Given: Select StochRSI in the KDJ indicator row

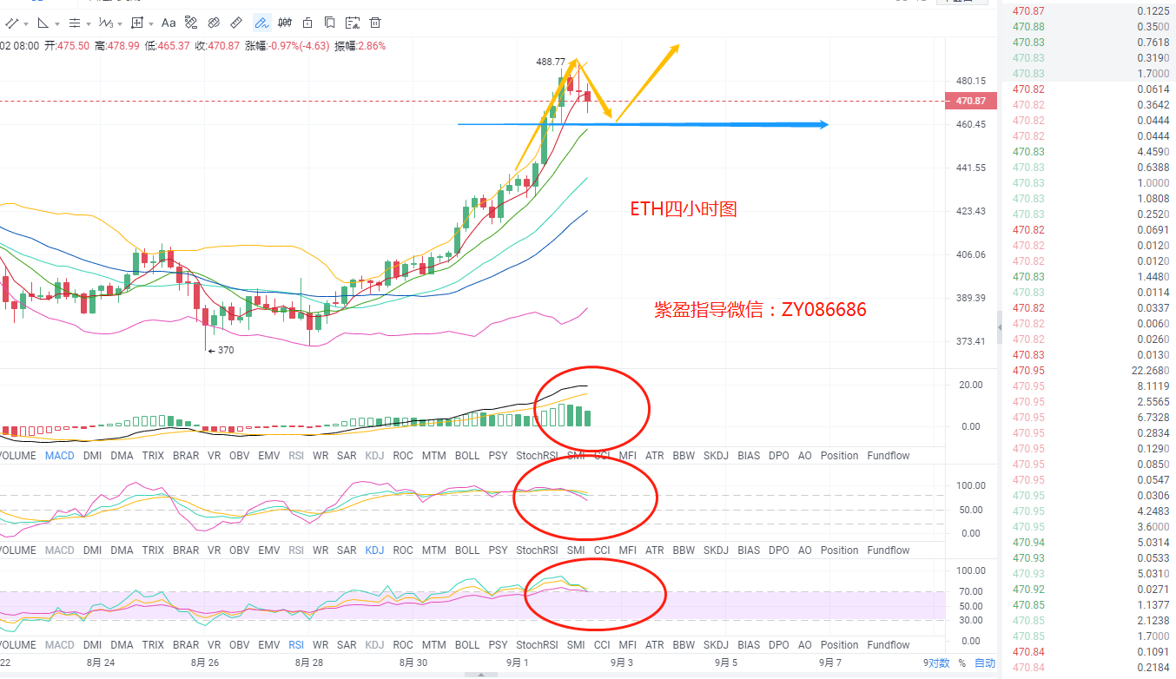Looking at the screenshot, I should tap(537, 550).
